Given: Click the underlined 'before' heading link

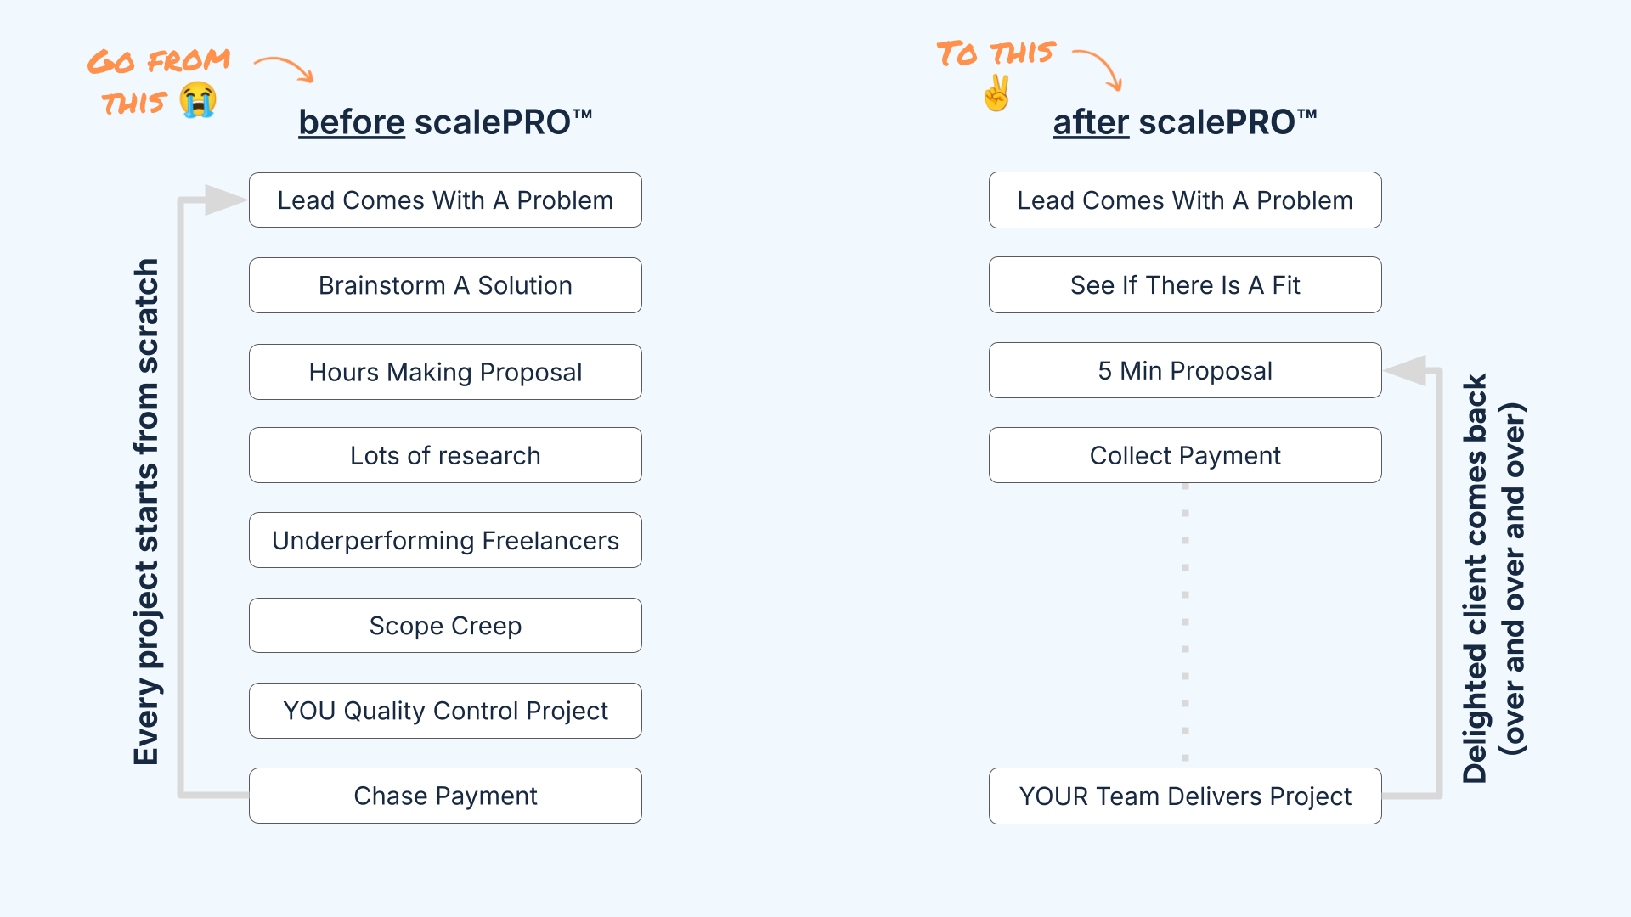Looking at the screenshot, I should click(x=352, y=122).
